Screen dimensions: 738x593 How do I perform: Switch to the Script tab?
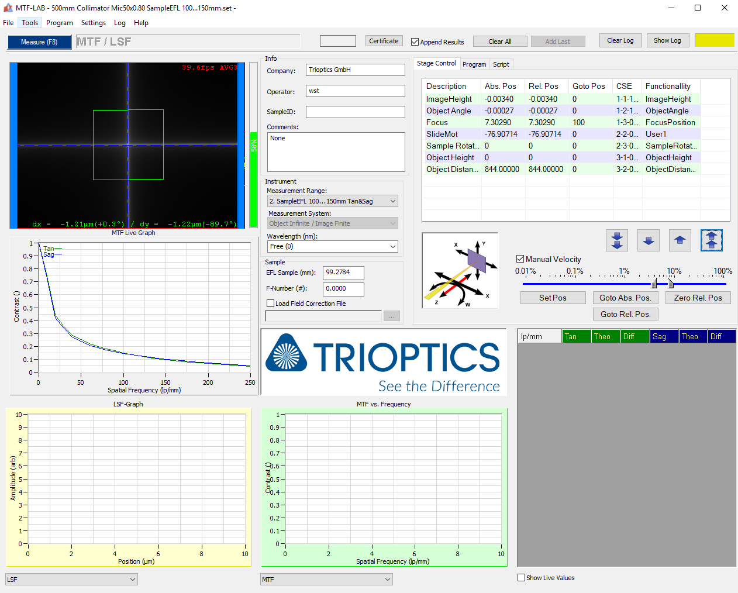pos(501,64)
